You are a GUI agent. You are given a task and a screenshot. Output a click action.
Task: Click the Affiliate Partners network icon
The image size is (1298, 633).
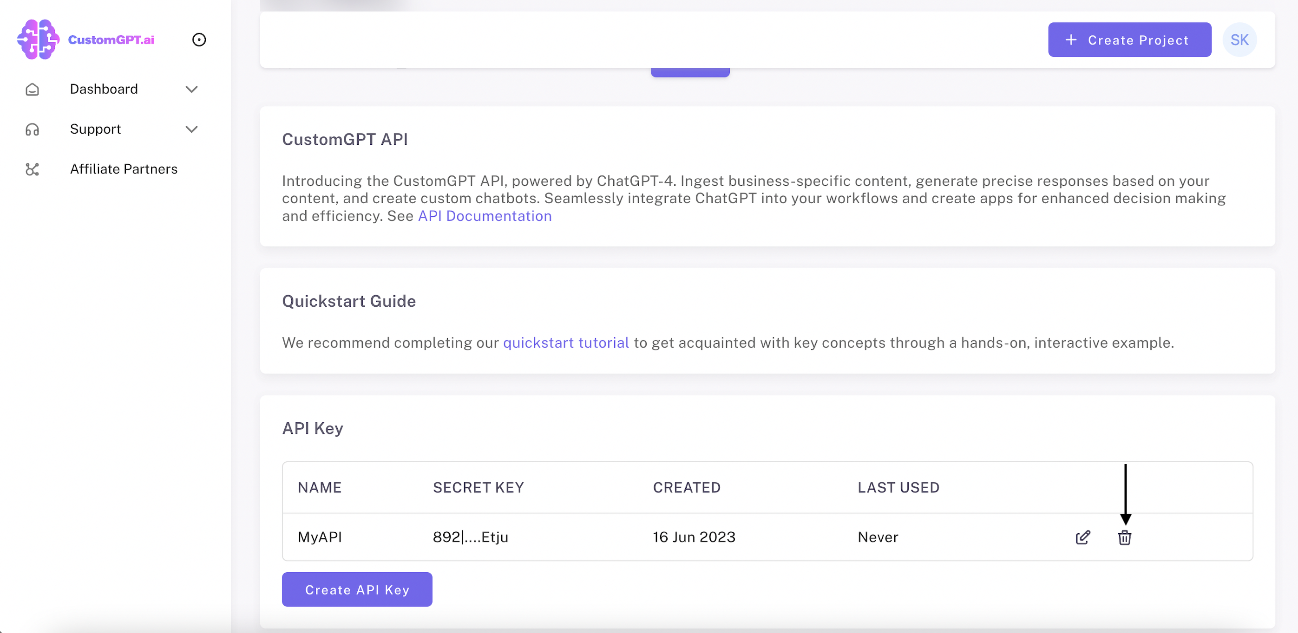[32, 169]
